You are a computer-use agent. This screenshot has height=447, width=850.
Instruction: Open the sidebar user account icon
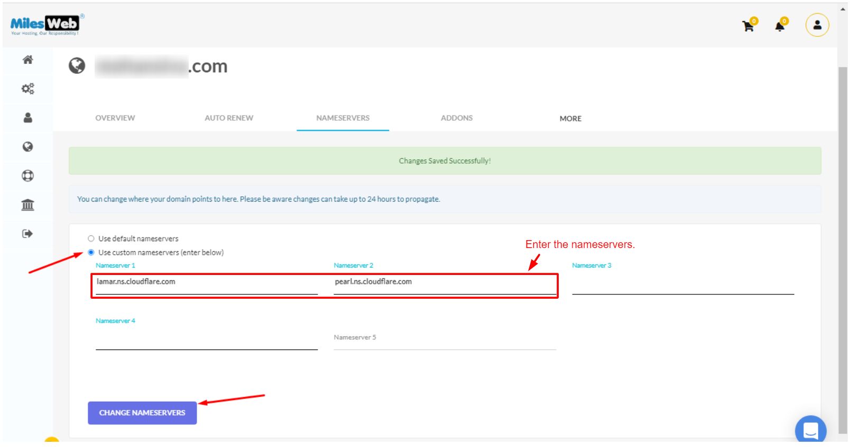[28, 118]
